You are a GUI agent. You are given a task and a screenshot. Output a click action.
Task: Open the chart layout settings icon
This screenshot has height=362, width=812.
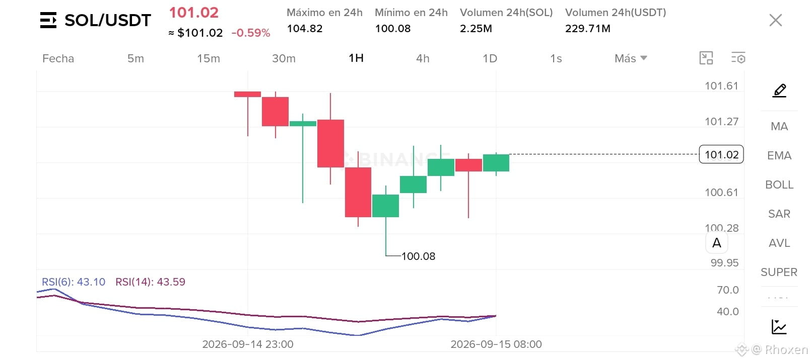(706, 58)
